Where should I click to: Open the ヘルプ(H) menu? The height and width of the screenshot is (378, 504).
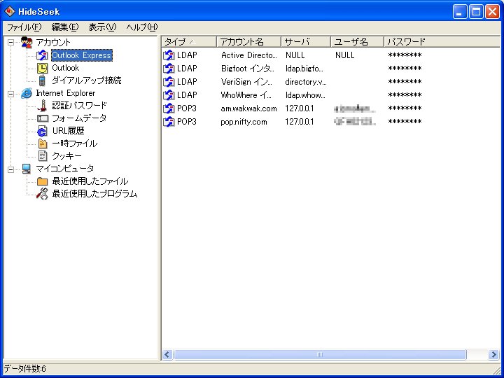click(x=141, y=27)
